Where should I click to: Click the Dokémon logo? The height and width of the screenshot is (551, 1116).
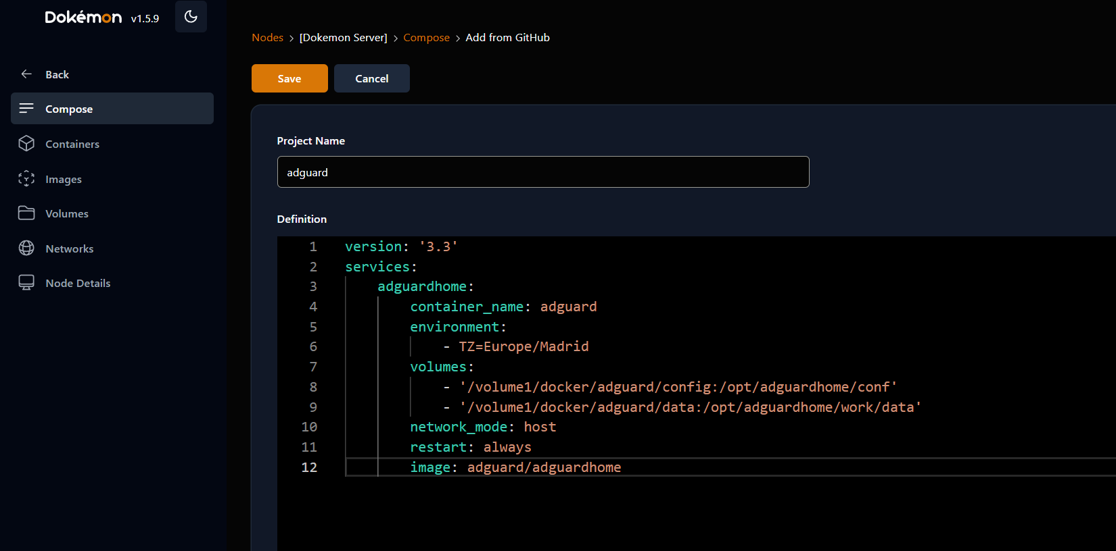(x=83, y=17)
